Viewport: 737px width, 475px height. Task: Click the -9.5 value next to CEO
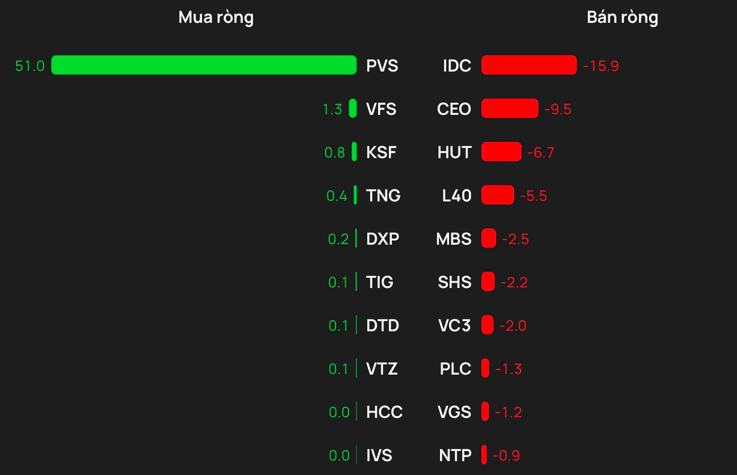558,109
